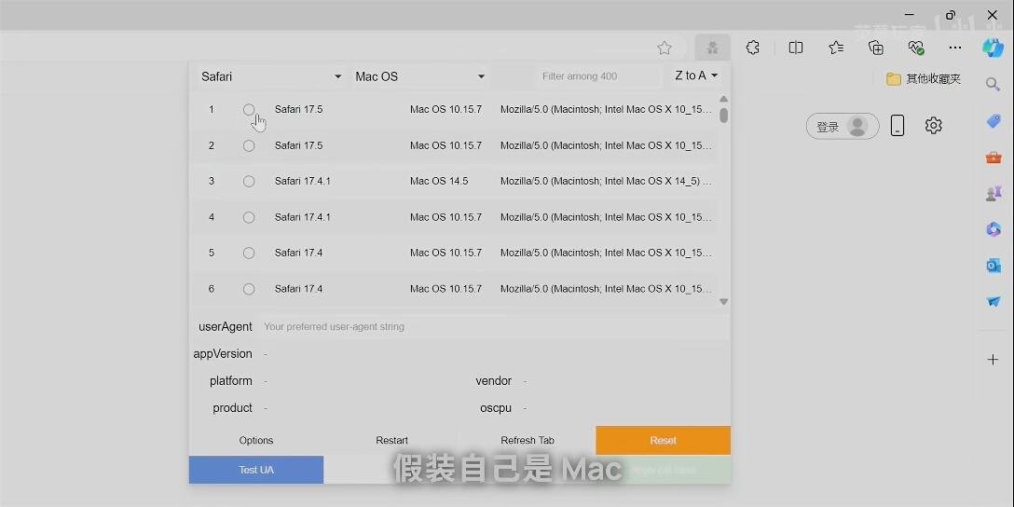Click the list scrollbar up arrow
The width and height of the screenshot is (1014, 507).
click(723, 99)
